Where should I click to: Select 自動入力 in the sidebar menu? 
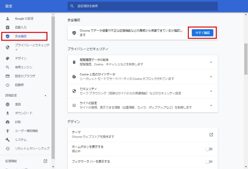coord(21,27)
